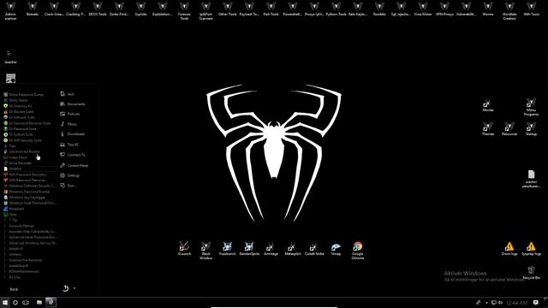Image resolution: width=548 pixels, height=308 pixels.
Task: Open the DDOS Tools desktop folder
Action: tap(98, 9)
